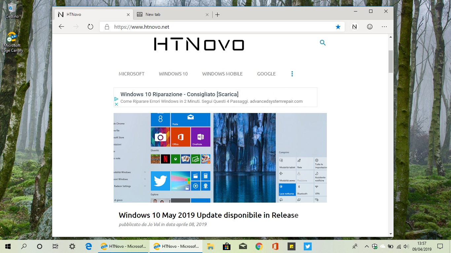Image resolution: width=451 pixels, height=253 pixels.
Task: Open taskbar search magnifier
Action: pos(24,246)
